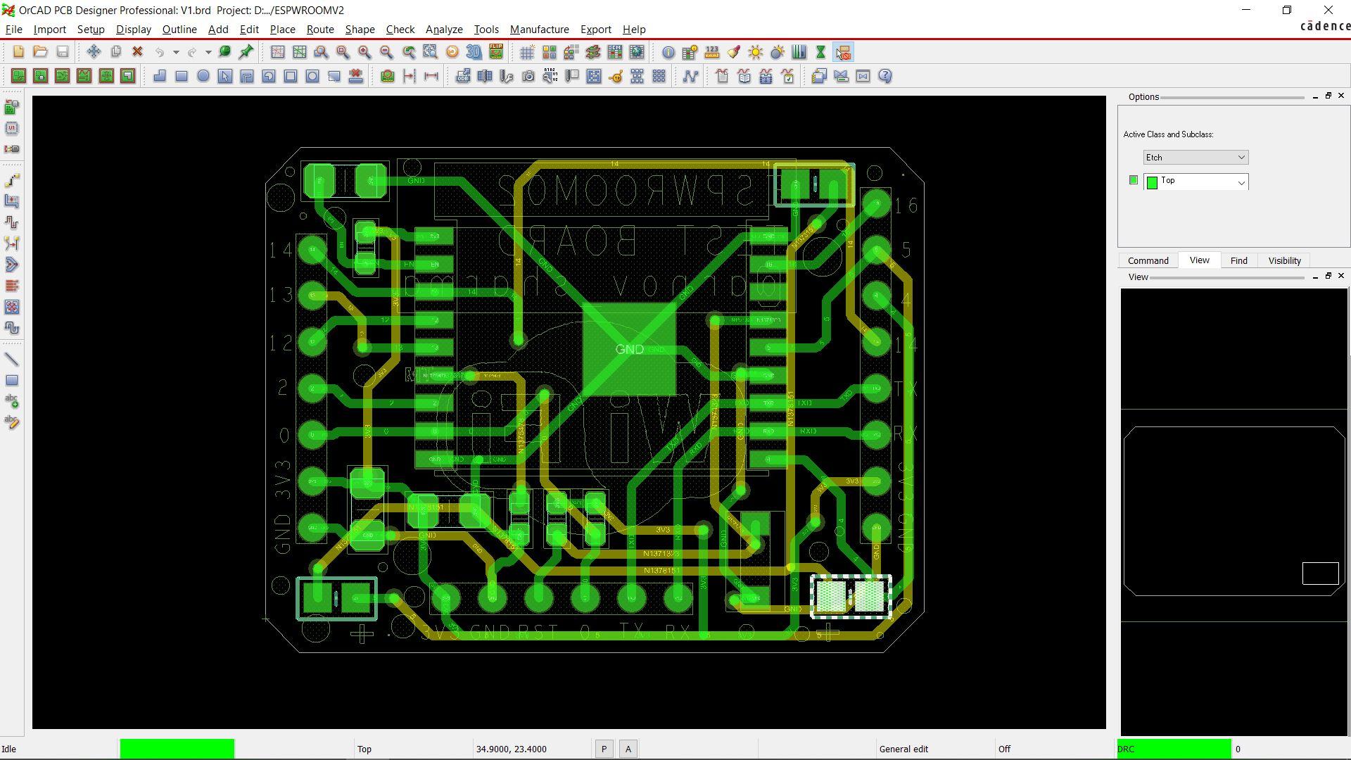Viewport: 1351px width, 760px height.
Task: Toggle the grid display icon
Action: pos(527,52)
